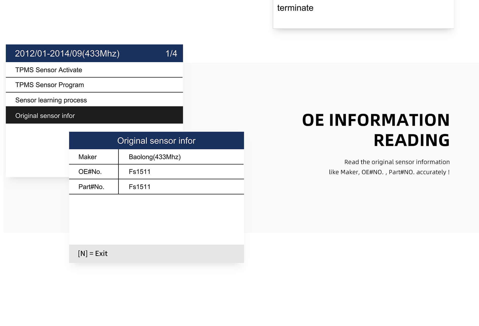The height and width of the screenshot is (326, 479).
Task: Select TPMS Sensor Activate menu entry
Action: point(49,70)
